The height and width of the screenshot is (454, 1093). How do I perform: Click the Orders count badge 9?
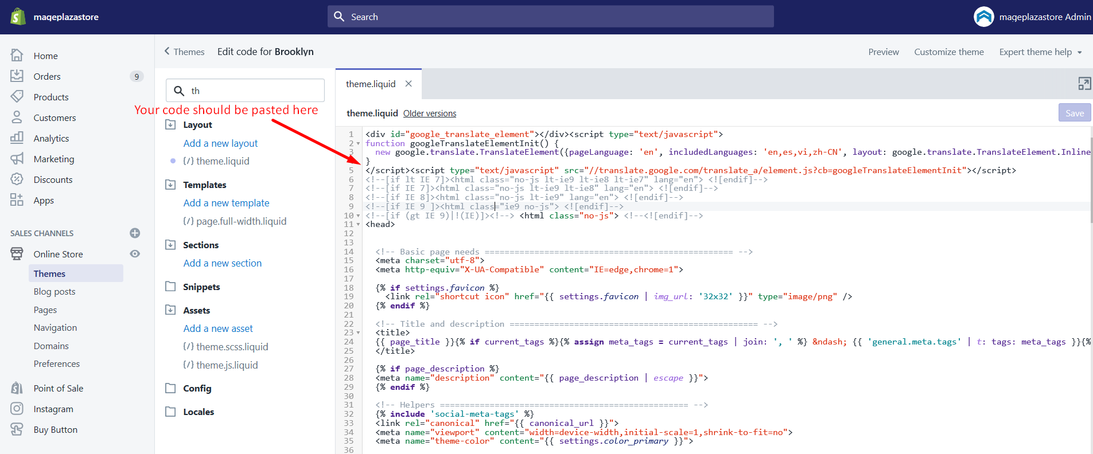[x=137, y=76]
